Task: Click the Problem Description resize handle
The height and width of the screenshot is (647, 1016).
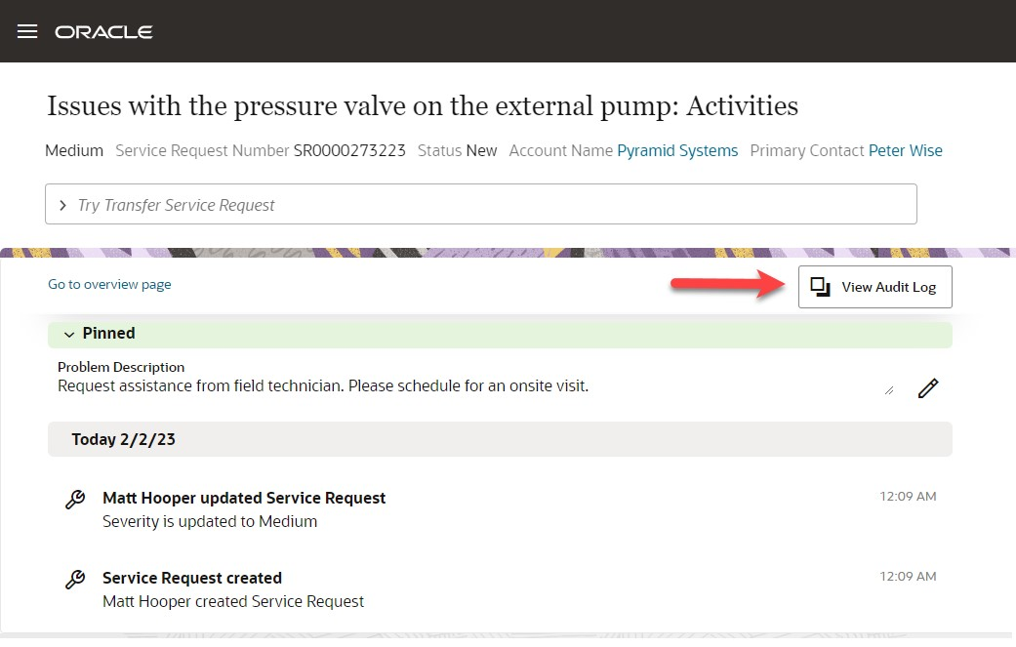Action: tap(888, 390)
